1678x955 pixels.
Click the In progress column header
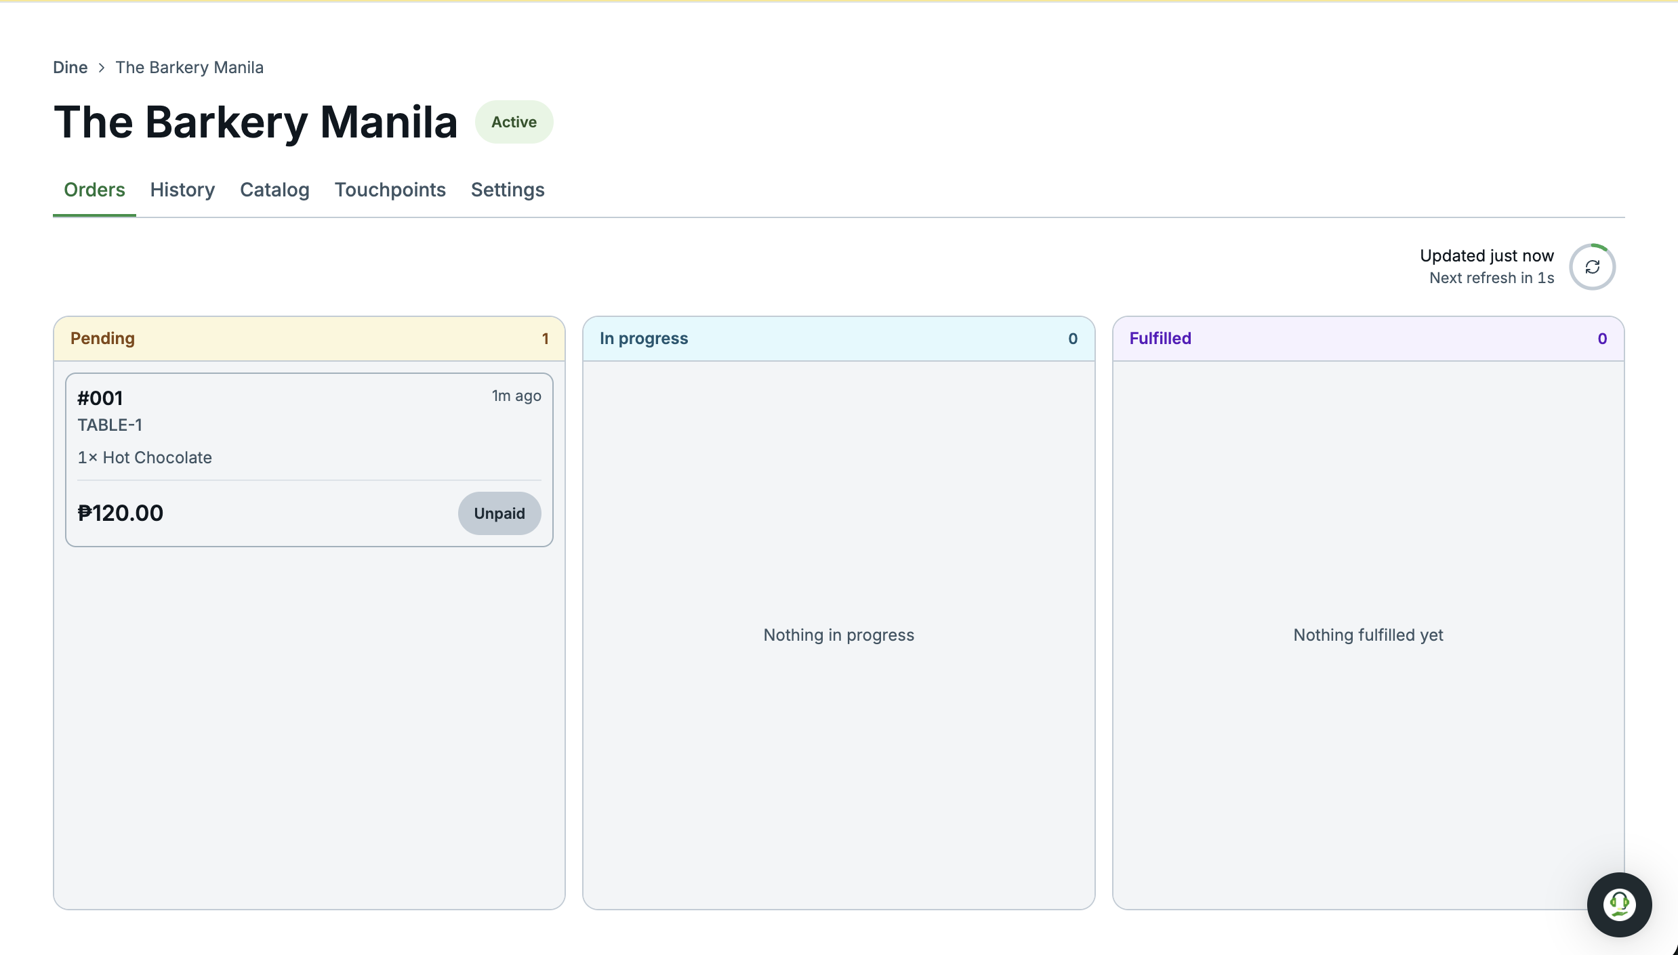(838, 339)
